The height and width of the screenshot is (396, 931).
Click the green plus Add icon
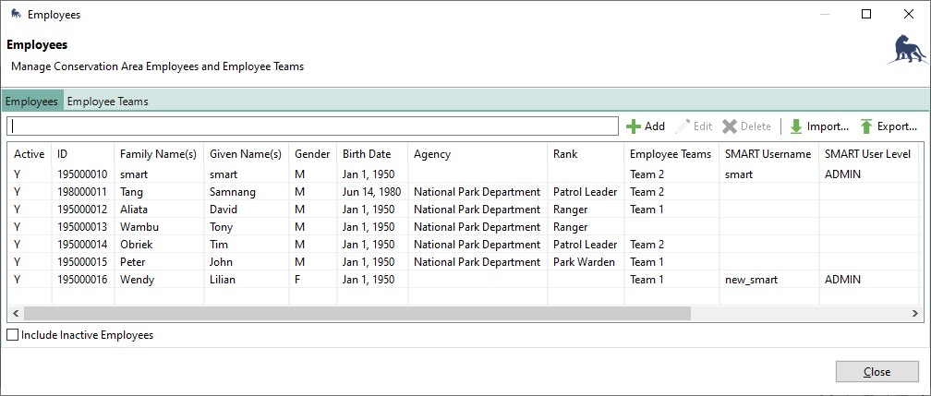coord(634,126)
